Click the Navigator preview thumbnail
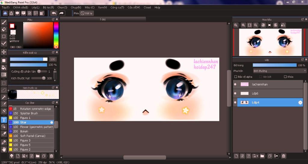 pyautogui.click(x=270, y=42)
